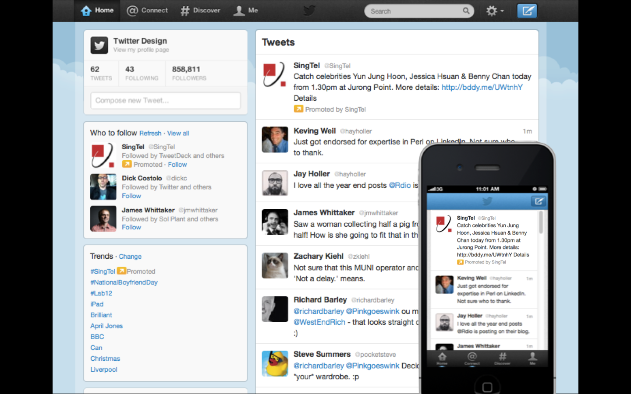Click the Compose new Tweet box

pos(166,100)
